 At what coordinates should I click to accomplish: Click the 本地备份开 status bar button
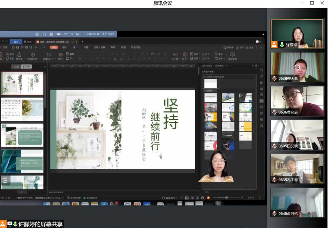tap(91, 198)
